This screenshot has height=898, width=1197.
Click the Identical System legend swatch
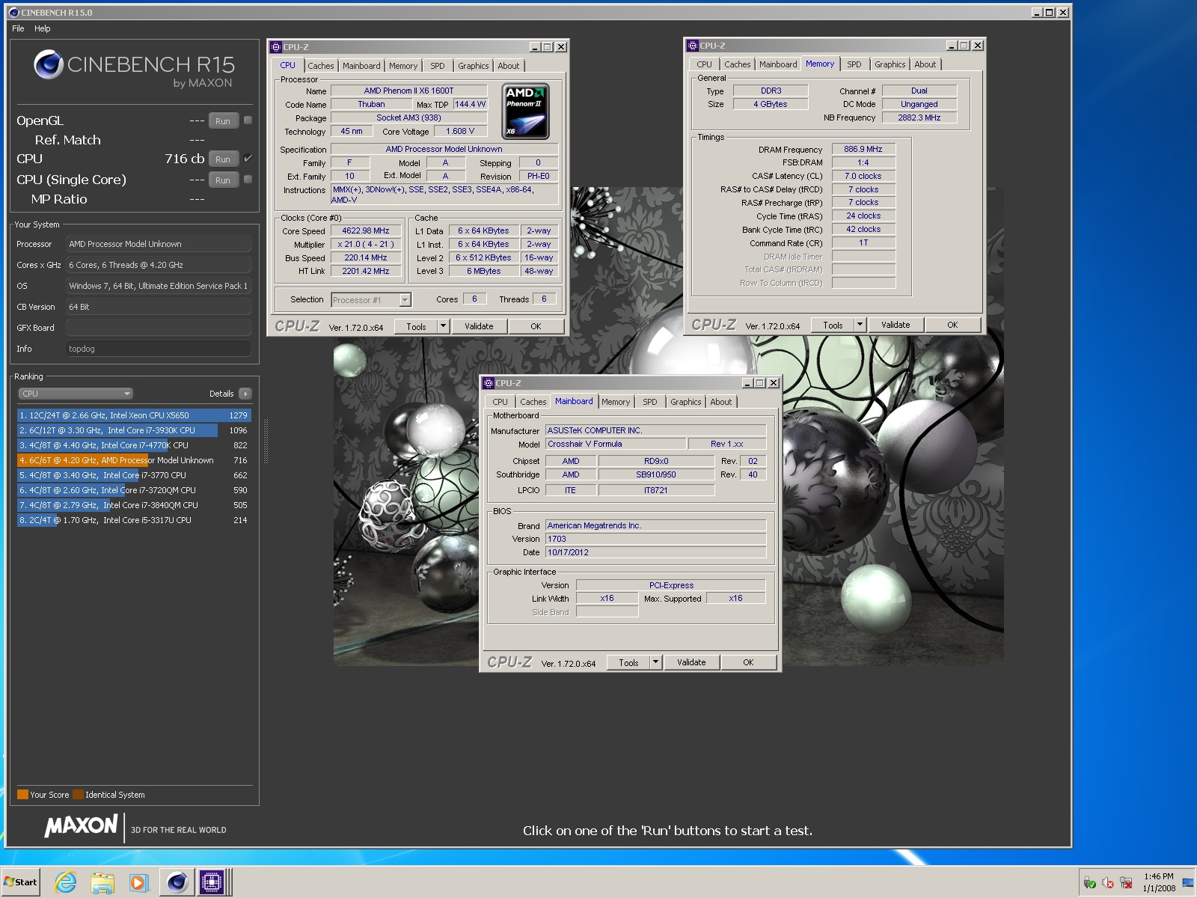pos(78,795)
